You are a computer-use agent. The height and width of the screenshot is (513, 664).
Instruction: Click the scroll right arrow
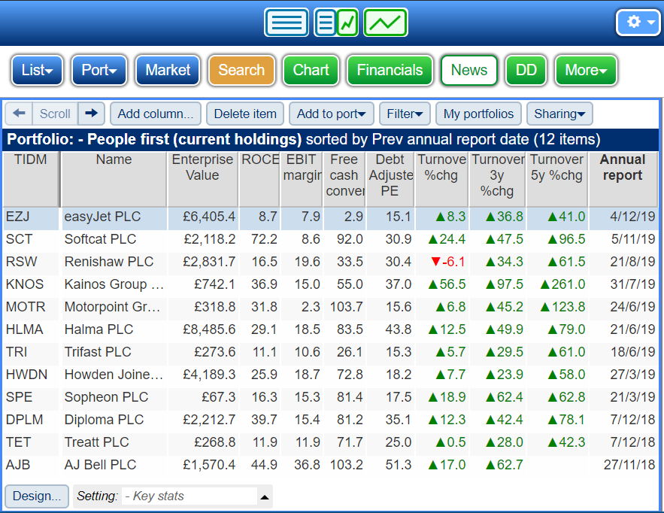point(91,114)
